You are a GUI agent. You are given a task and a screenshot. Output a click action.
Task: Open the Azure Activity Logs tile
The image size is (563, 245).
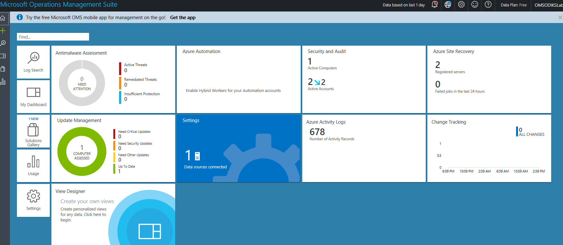click(364, 149)
